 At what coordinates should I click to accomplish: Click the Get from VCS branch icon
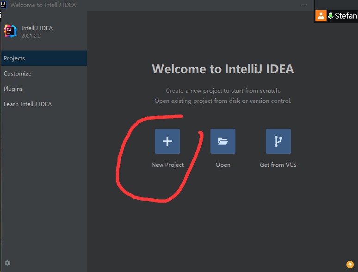(x=278, y=141)
